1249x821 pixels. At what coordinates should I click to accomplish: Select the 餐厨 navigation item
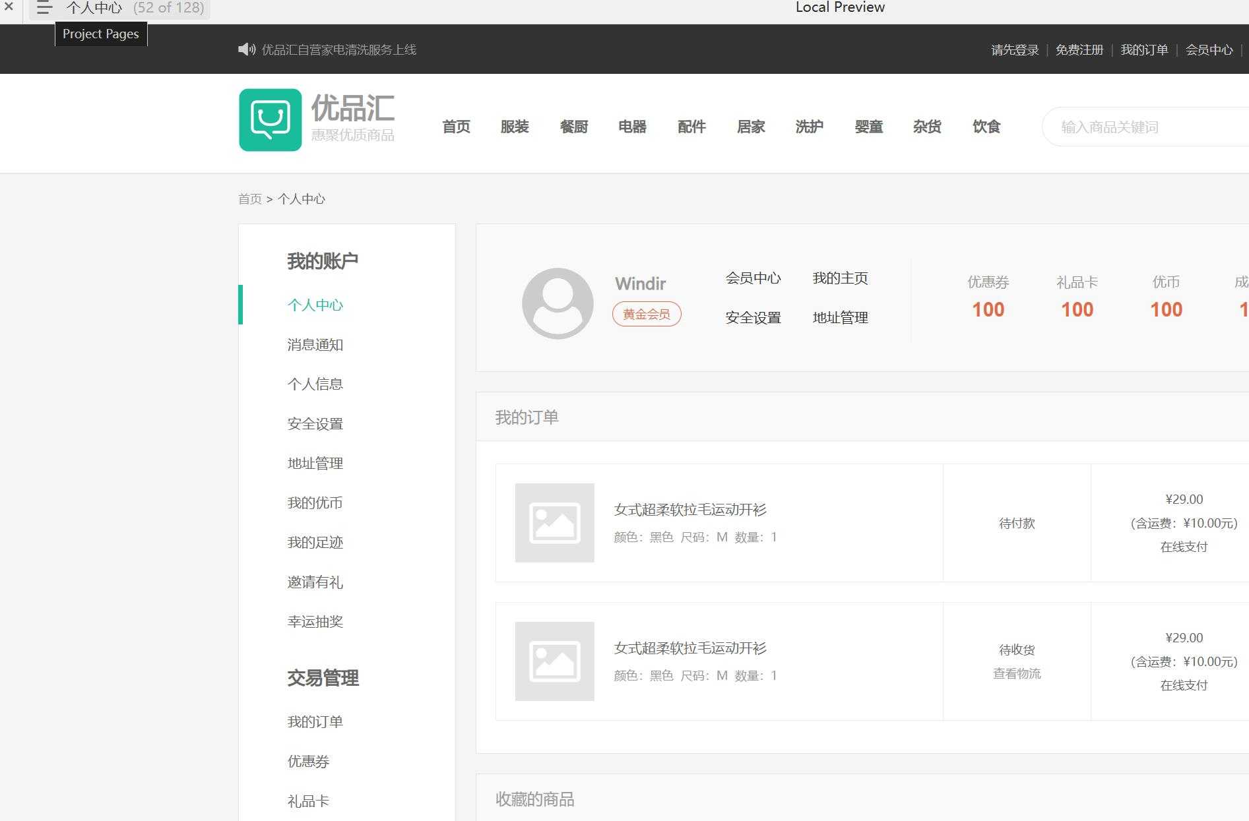coord(573,127)
